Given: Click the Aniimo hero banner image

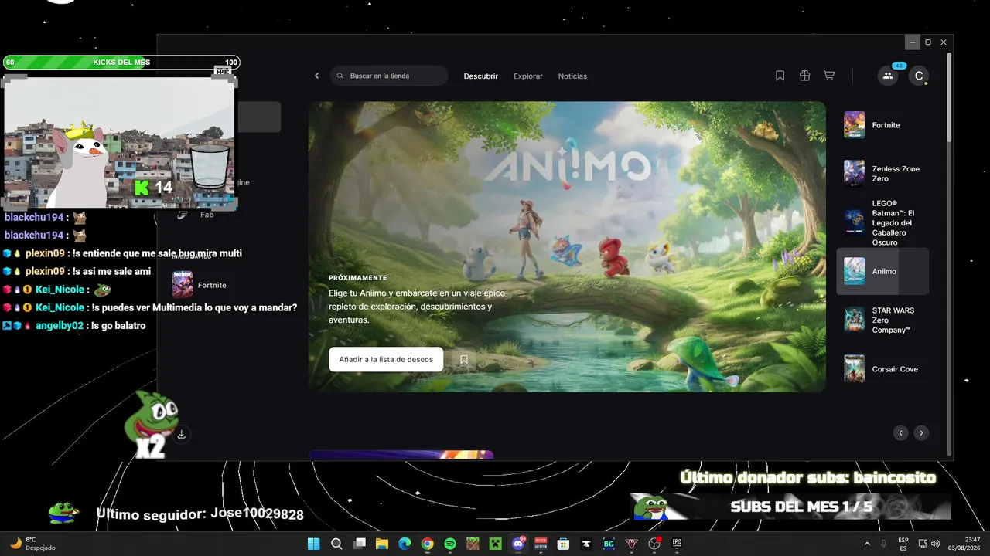Looking at the screenshot, I should 567,246.
